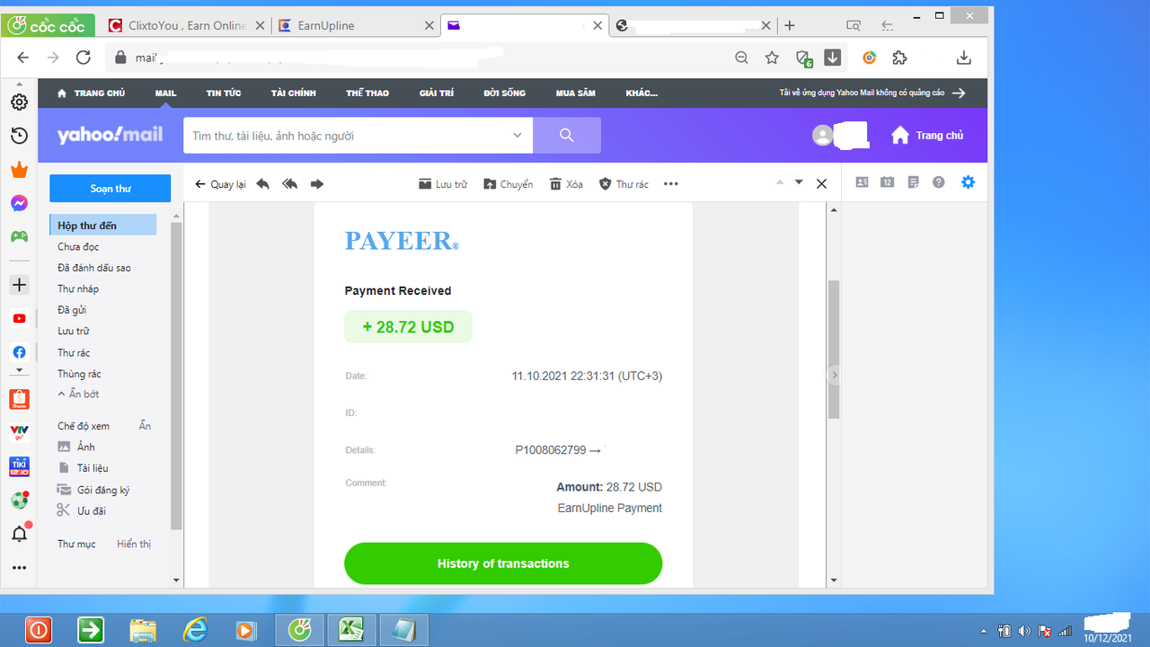
Task: Toggle Chế độ xem section with Ẩn
Action: coord(145,426)
